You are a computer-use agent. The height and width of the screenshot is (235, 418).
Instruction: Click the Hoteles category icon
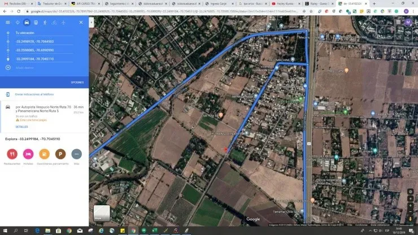[x=28, y=154]
